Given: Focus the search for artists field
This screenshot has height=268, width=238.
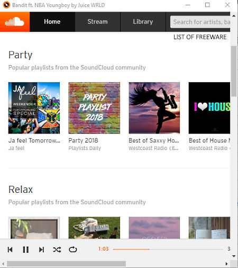Looking at the screenshot, I should click(x=200, y=22).
